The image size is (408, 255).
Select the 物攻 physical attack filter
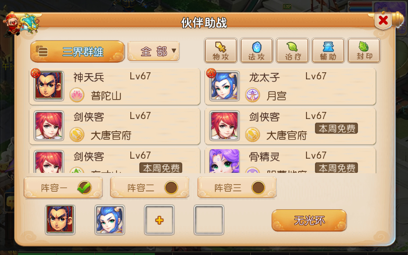[x=221, y=51]
